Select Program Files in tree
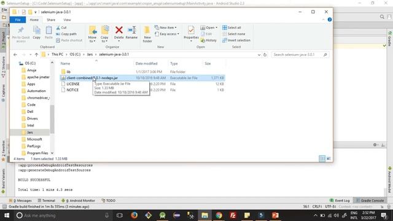Screen dimensions: 393x221 point(37,153)
